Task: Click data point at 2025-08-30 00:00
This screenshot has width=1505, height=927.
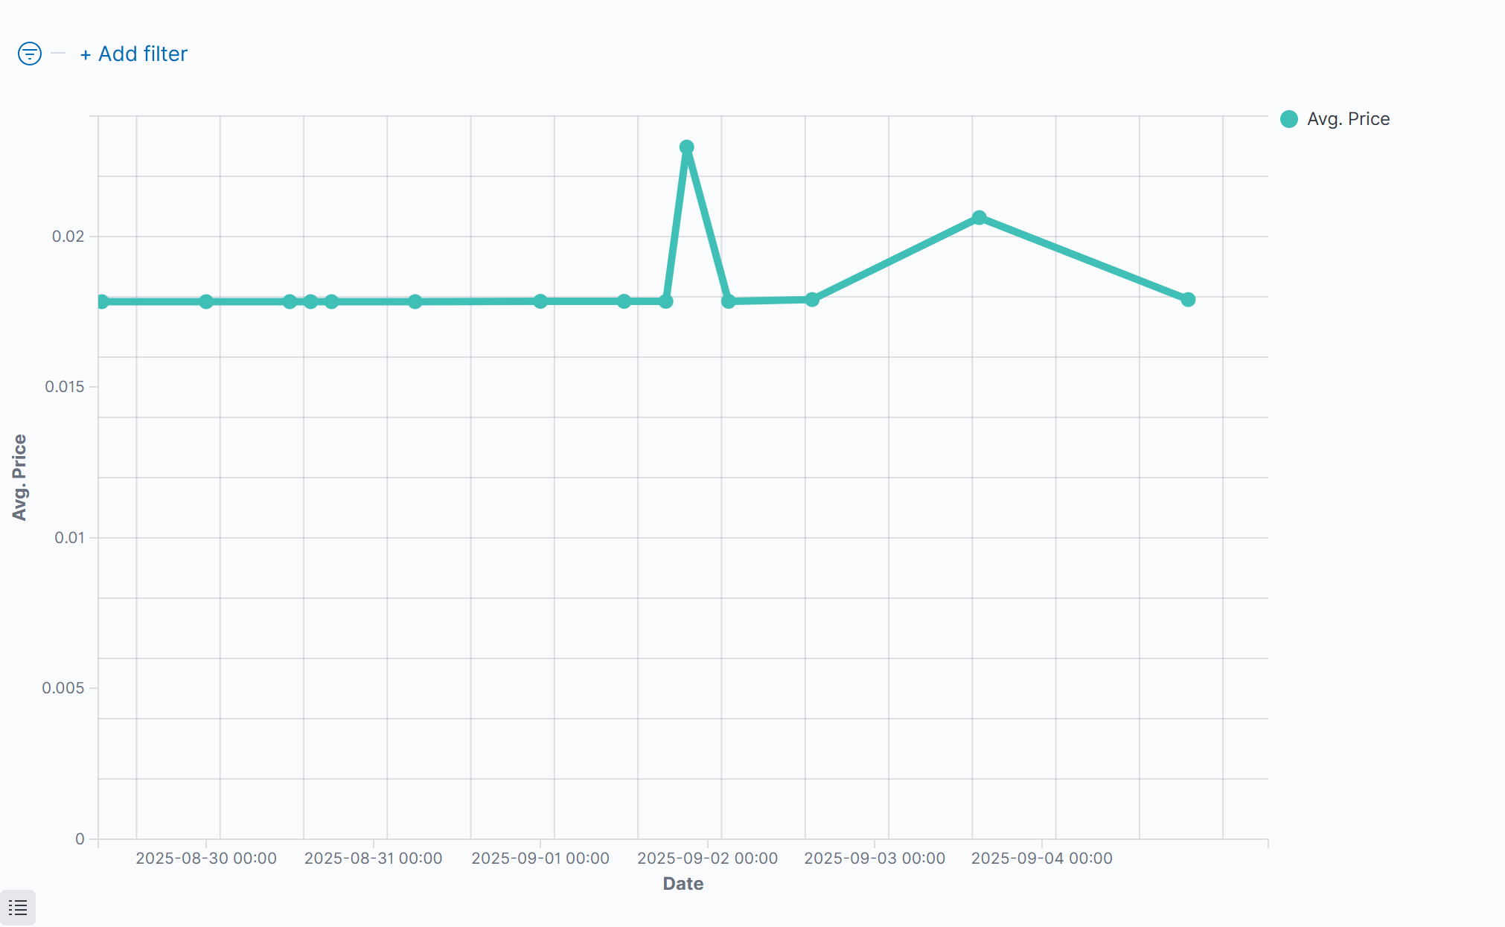Action: pyautogui.click(x=206, y=301)
